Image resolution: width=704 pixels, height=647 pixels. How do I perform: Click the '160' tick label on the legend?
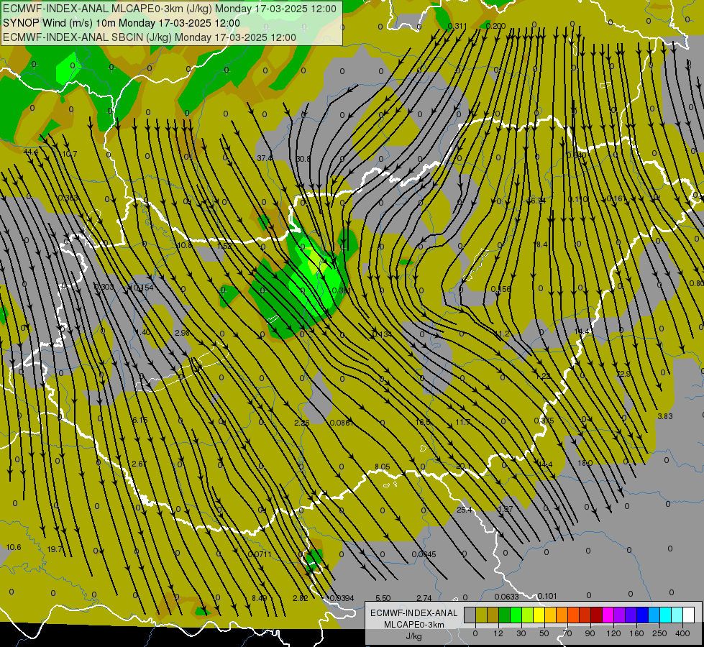pos(636,633)
